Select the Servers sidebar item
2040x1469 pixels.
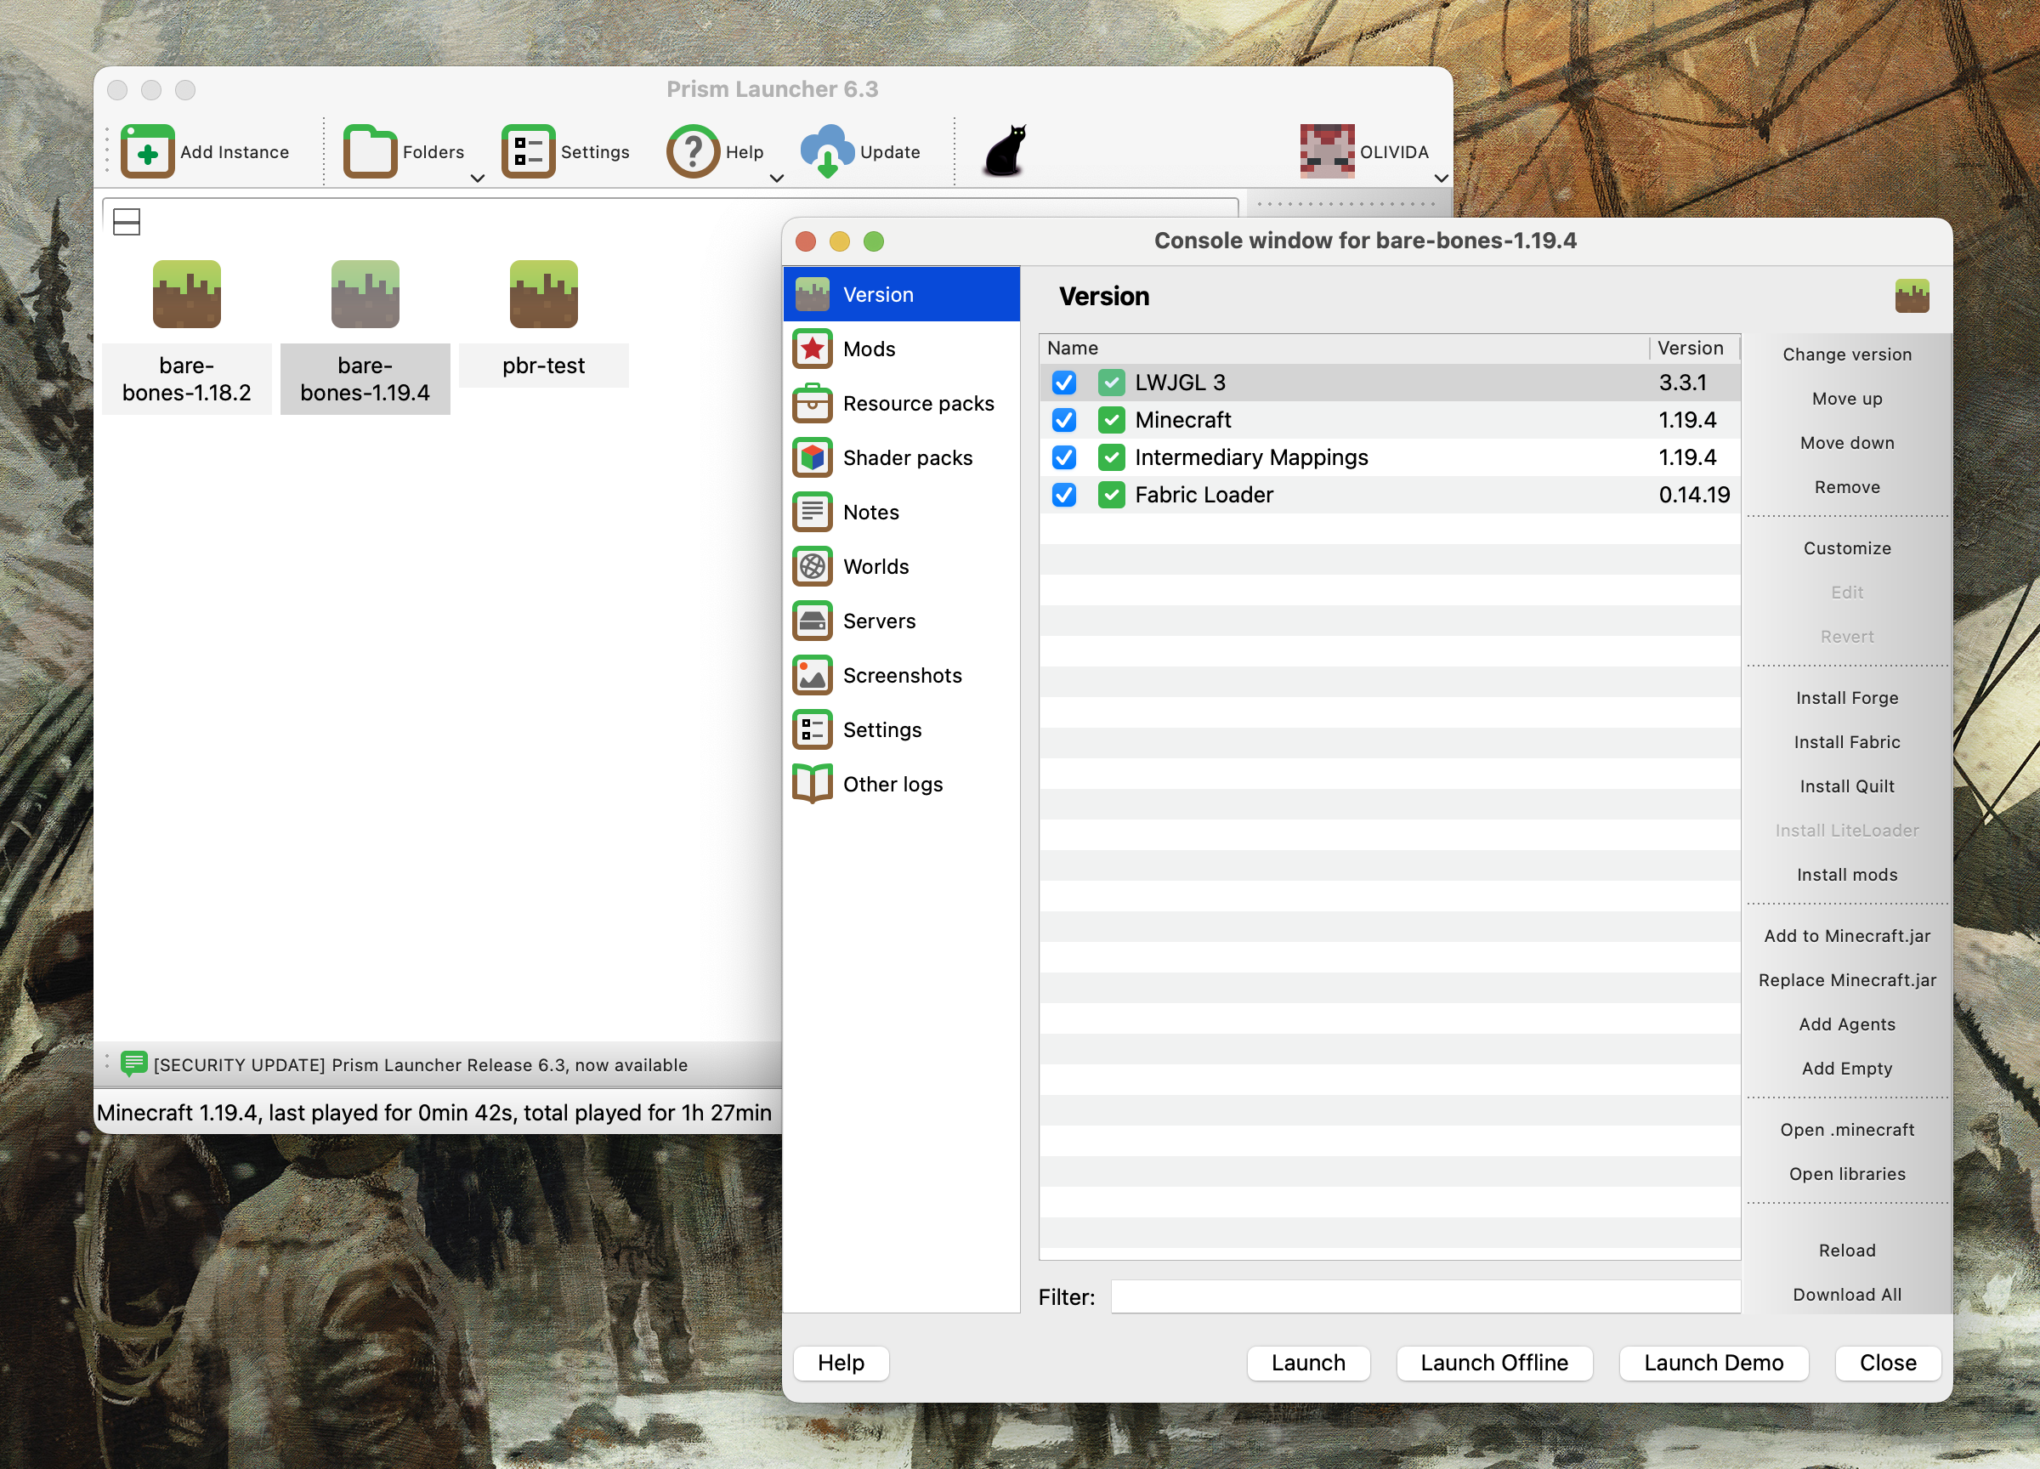coord(878,621)
